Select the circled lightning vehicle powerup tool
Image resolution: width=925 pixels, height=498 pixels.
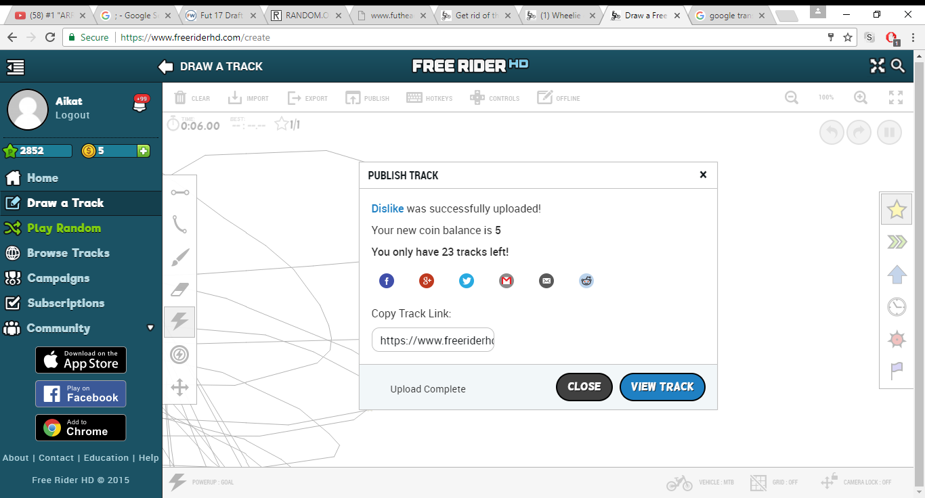click(x=179, y=355)
